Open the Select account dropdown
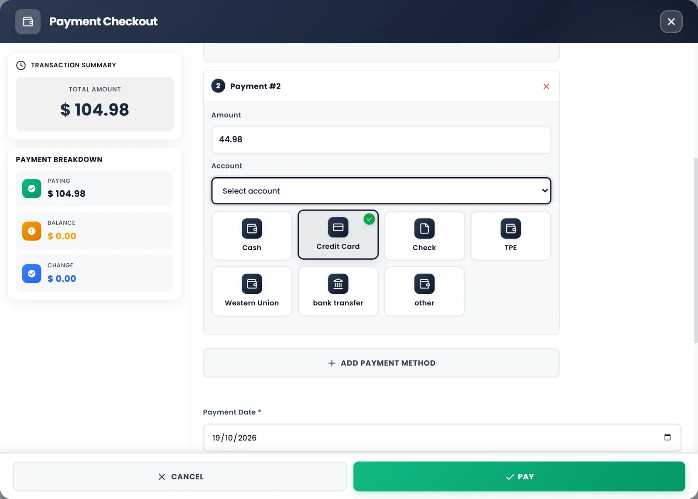The width and height of the screenshot is (698, 499). (381, 191)
